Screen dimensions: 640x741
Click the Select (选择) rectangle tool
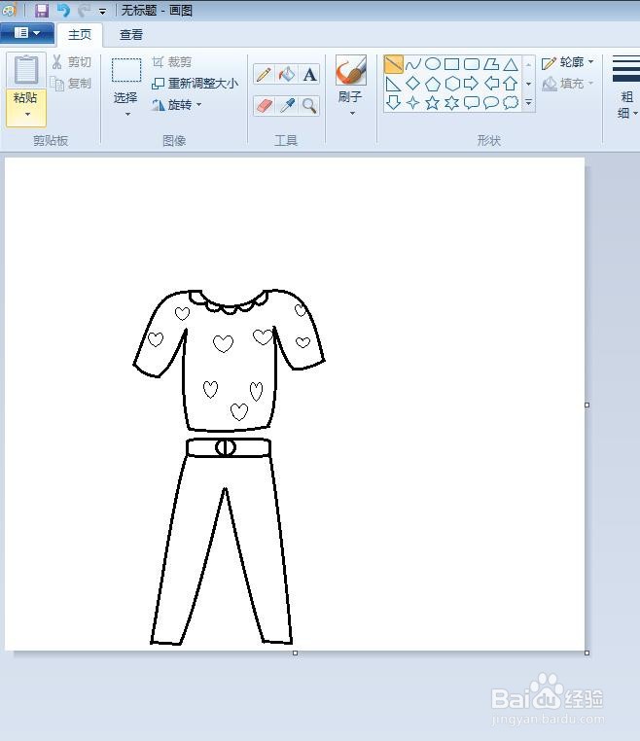pos(126,70)
